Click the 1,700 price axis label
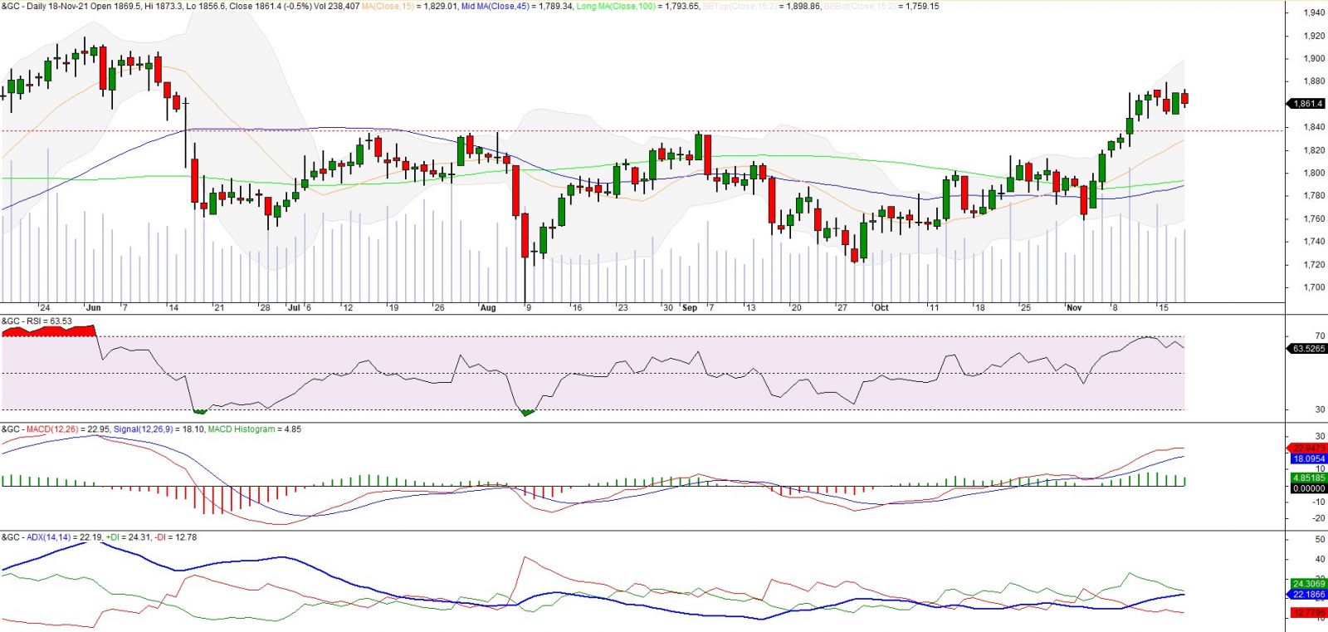The height and width of the screenshot is (632, 1328). [x=1314, y=287]
